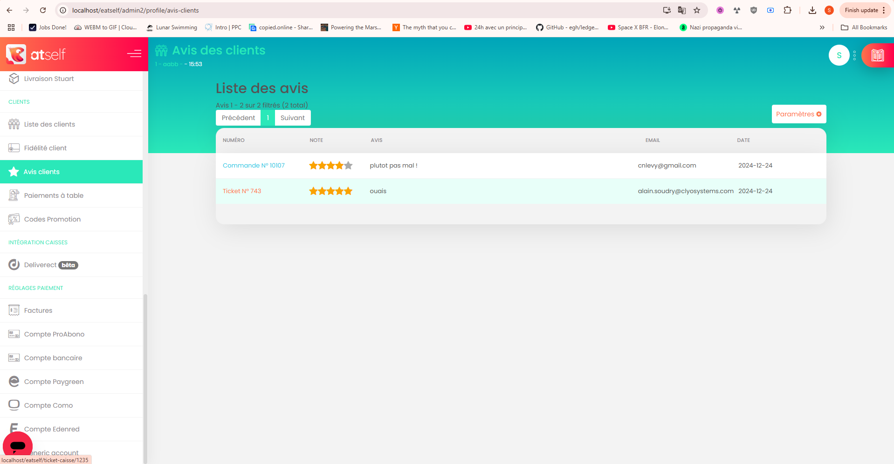
Task: Click the Factures invoice icon
Action: pyautogui.click(x=14, y=310)
